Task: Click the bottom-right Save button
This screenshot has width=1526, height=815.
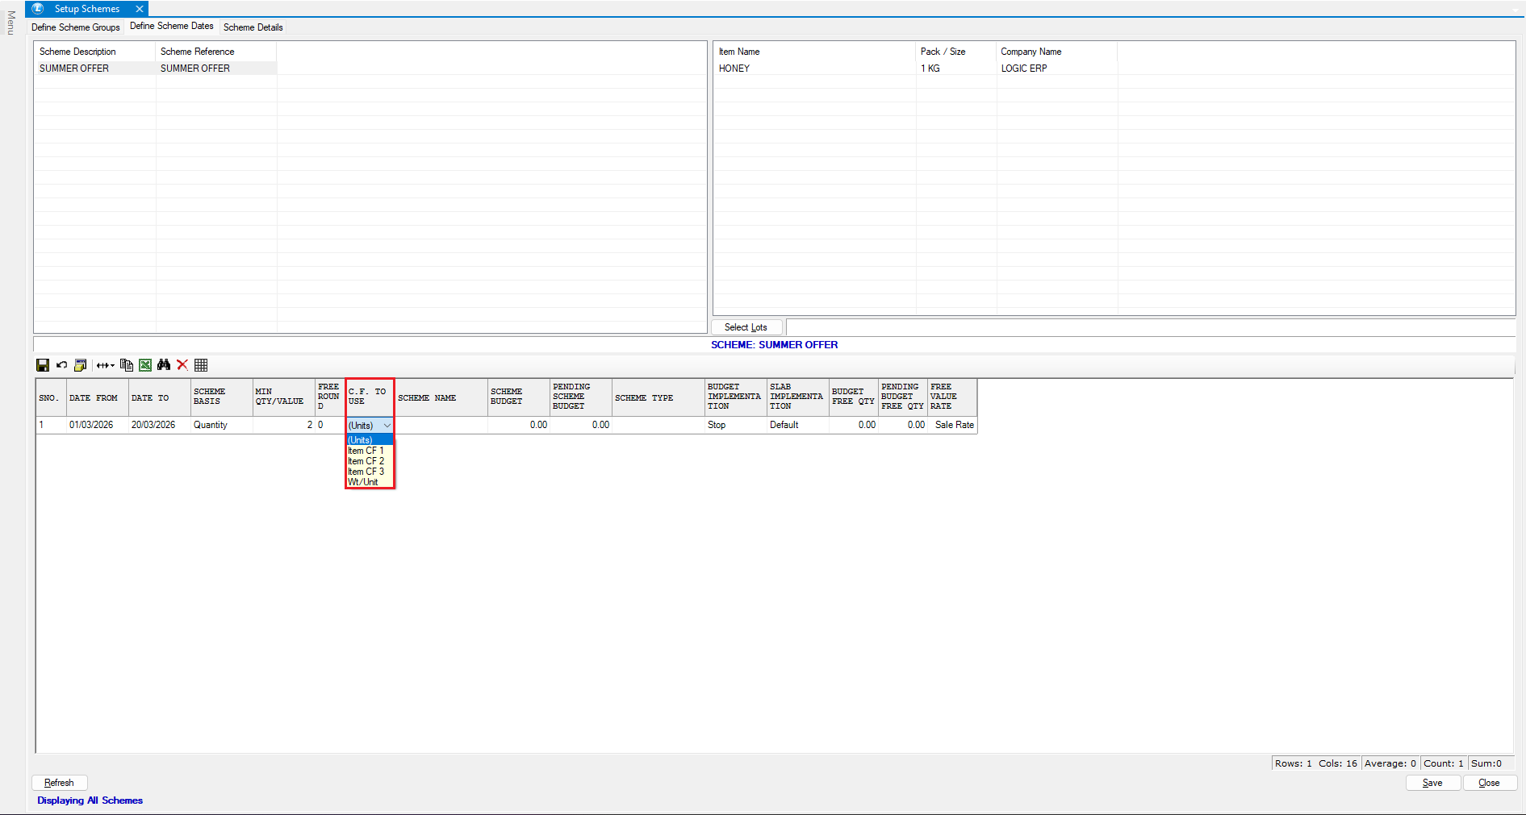Action: click(x=1432, y=783)
